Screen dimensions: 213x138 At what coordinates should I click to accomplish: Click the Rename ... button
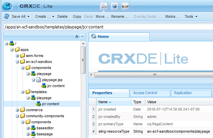tap(120, 16)
